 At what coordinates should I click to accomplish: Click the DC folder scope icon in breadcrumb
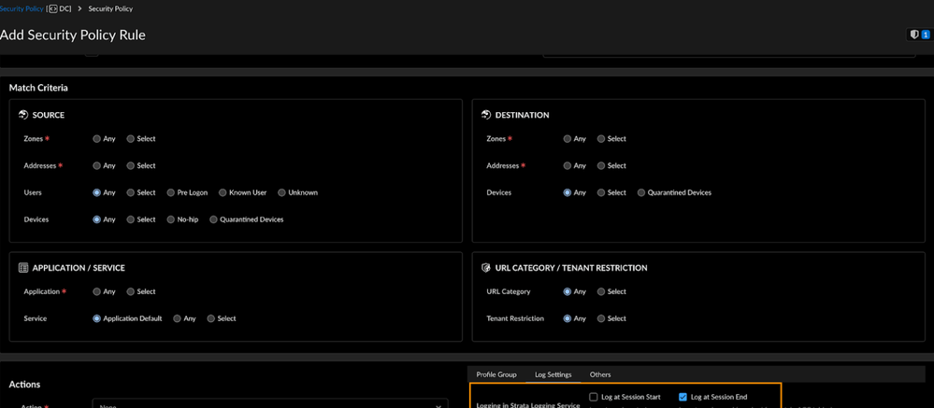52,8
